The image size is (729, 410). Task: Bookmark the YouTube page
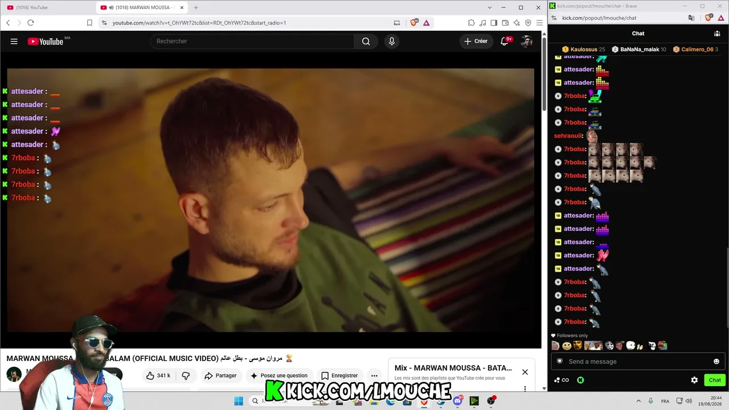(89, 23)
